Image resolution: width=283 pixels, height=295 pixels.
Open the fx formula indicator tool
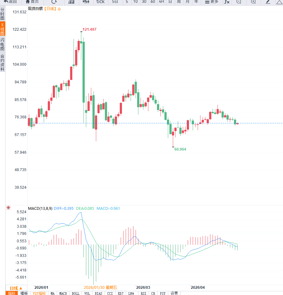click(x=227, y=2)
